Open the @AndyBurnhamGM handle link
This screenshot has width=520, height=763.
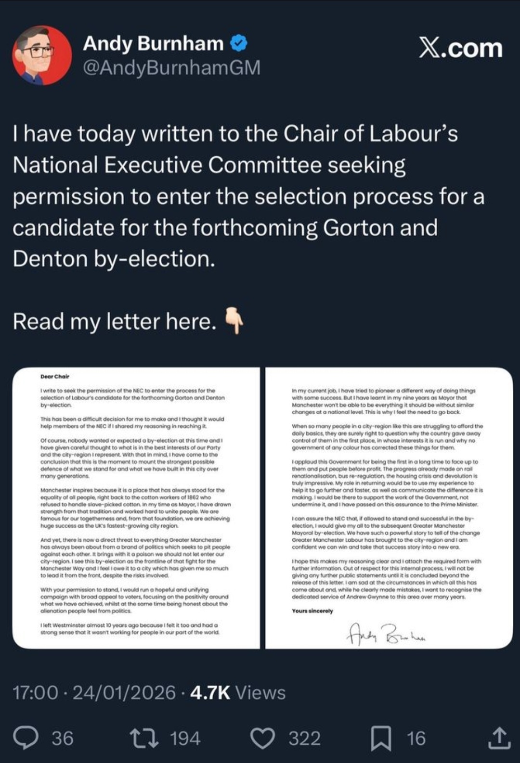pyautogui.click(x=171, y=68)
